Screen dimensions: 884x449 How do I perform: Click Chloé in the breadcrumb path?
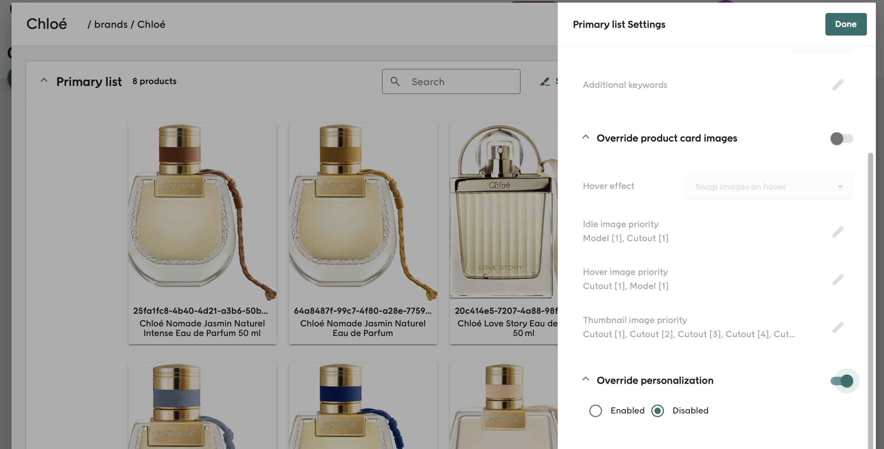coord(151,24)
